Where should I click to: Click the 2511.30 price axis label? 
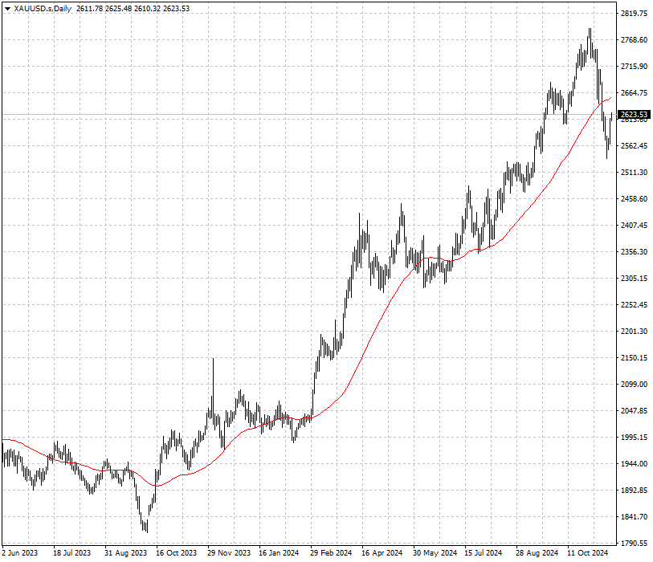click(x=634, y=173)
